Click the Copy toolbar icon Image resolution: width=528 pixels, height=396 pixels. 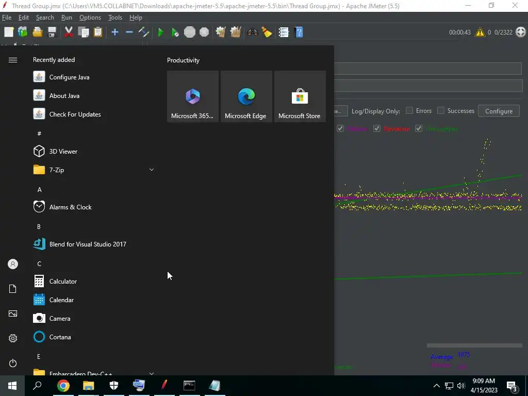[x=83, y=32]
